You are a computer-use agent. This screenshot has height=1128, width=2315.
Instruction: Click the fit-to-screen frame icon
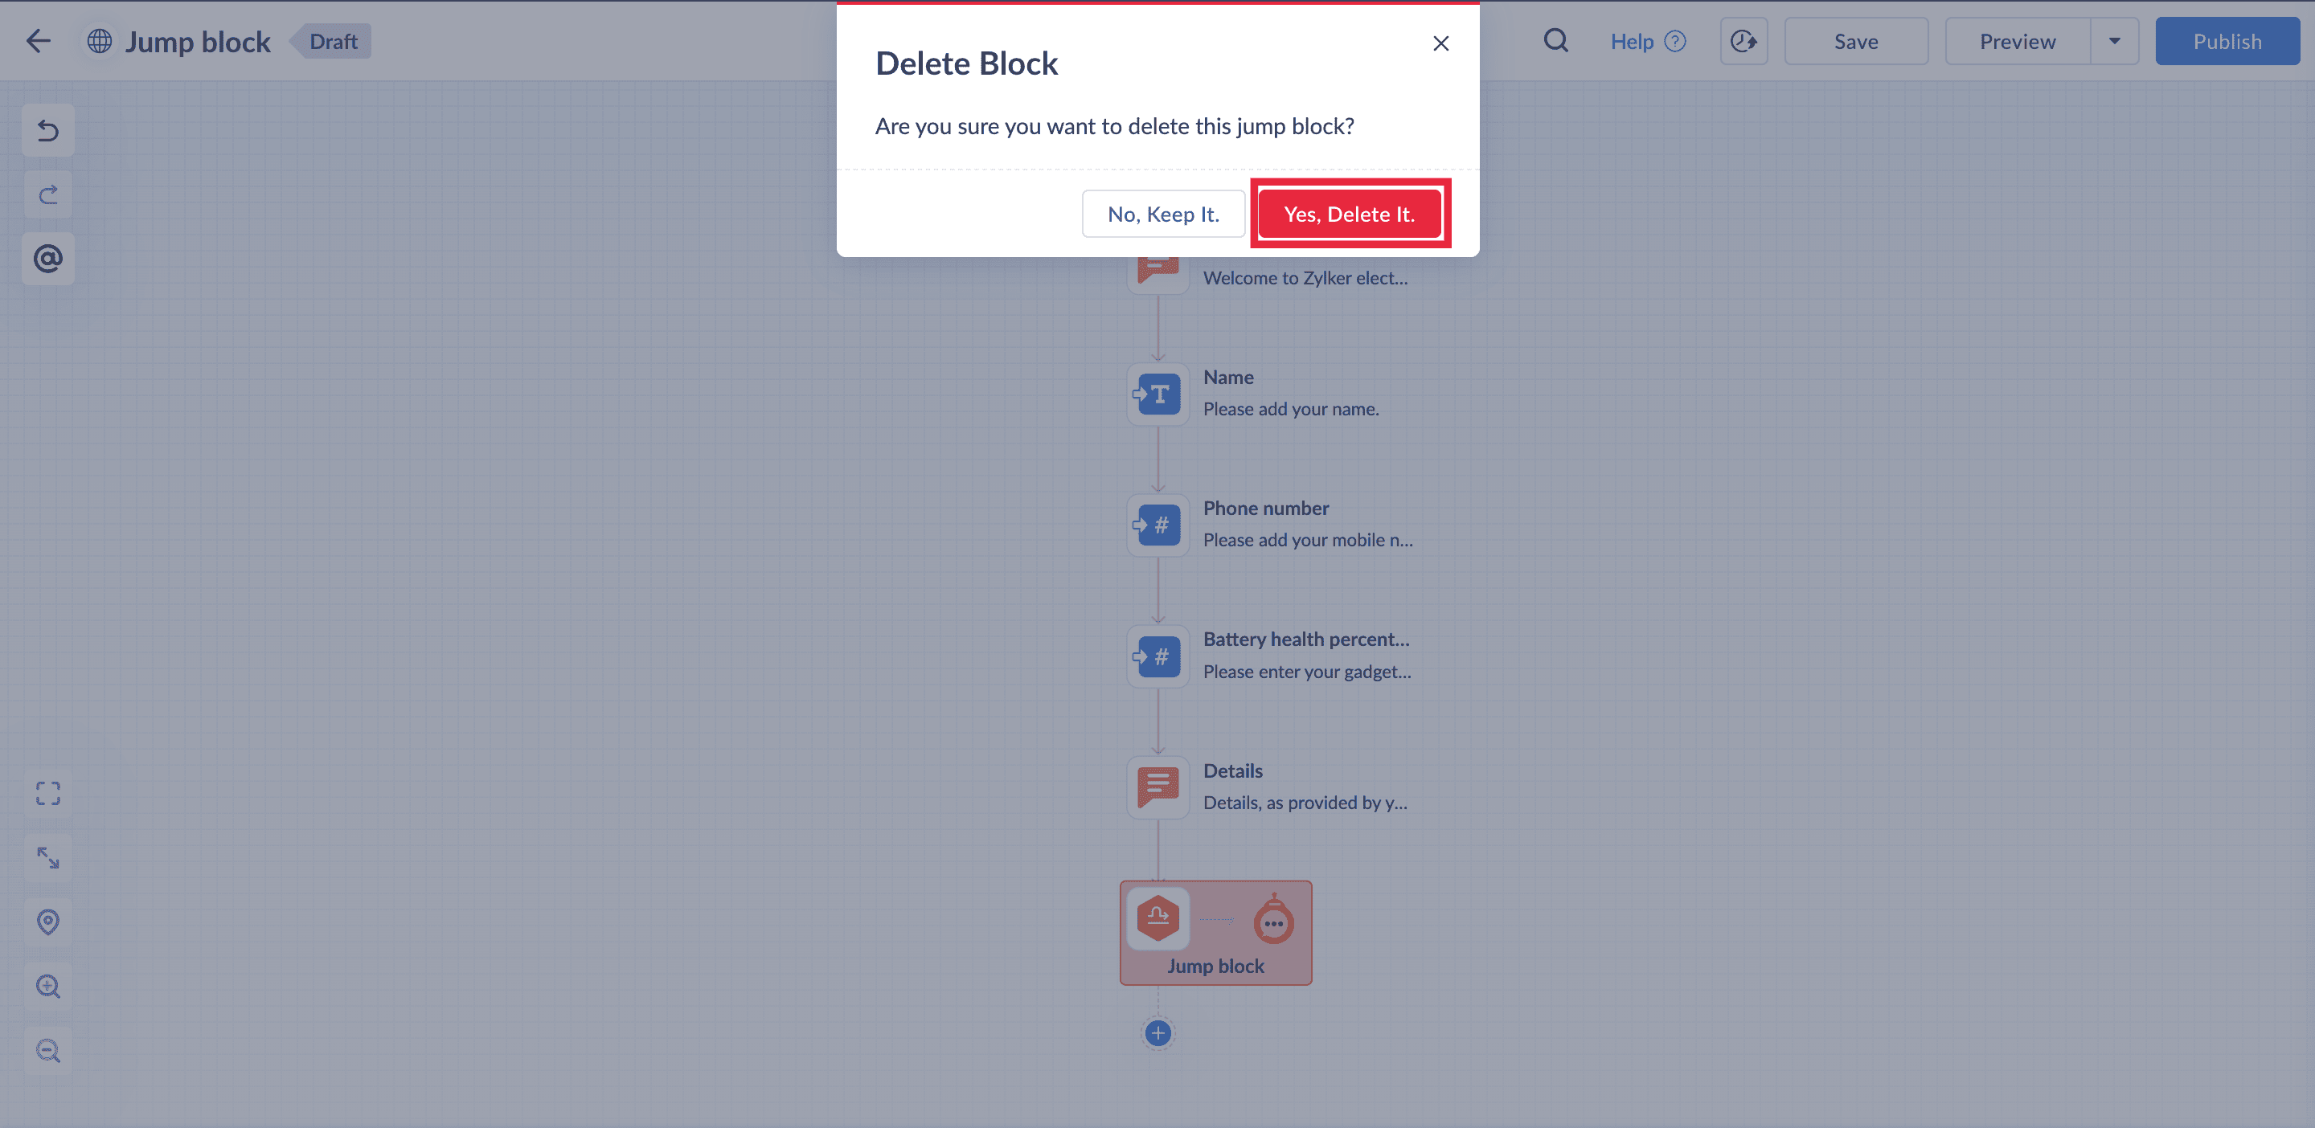[x=48, y=793]
